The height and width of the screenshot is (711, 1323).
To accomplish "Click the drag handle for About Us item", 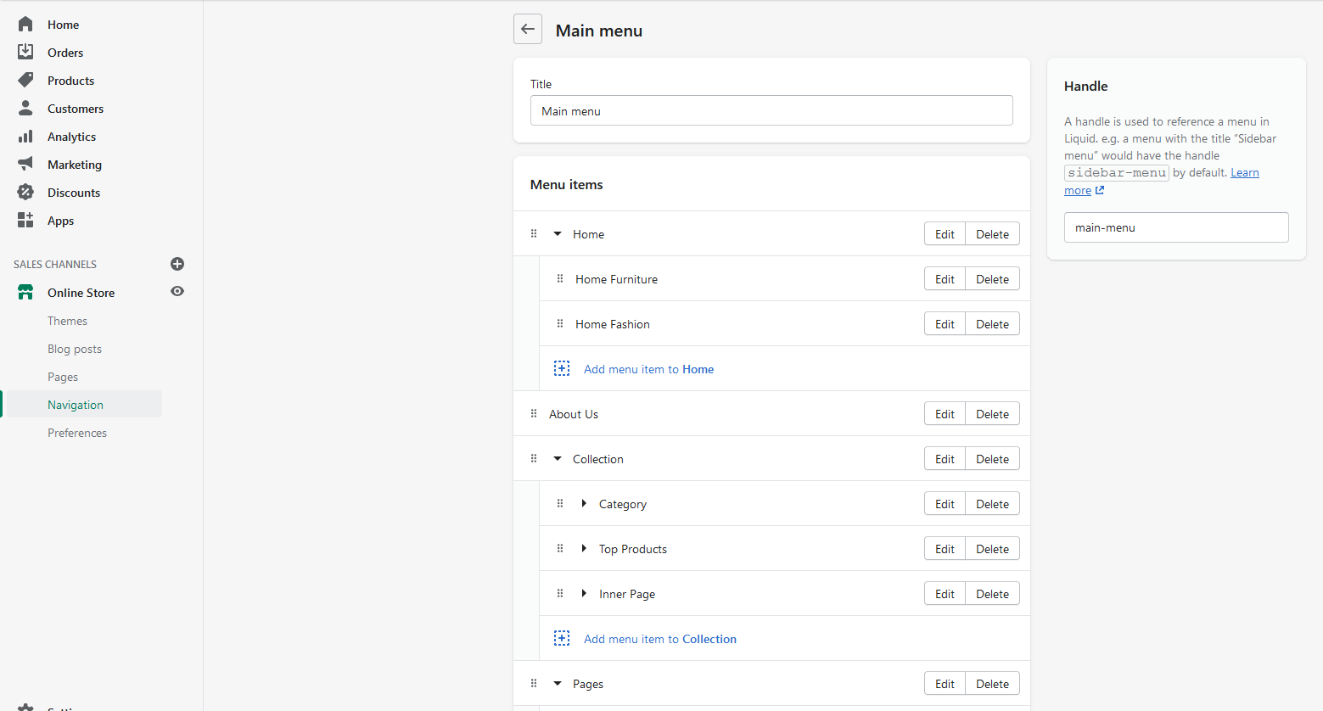I will [x=534, y=414].
